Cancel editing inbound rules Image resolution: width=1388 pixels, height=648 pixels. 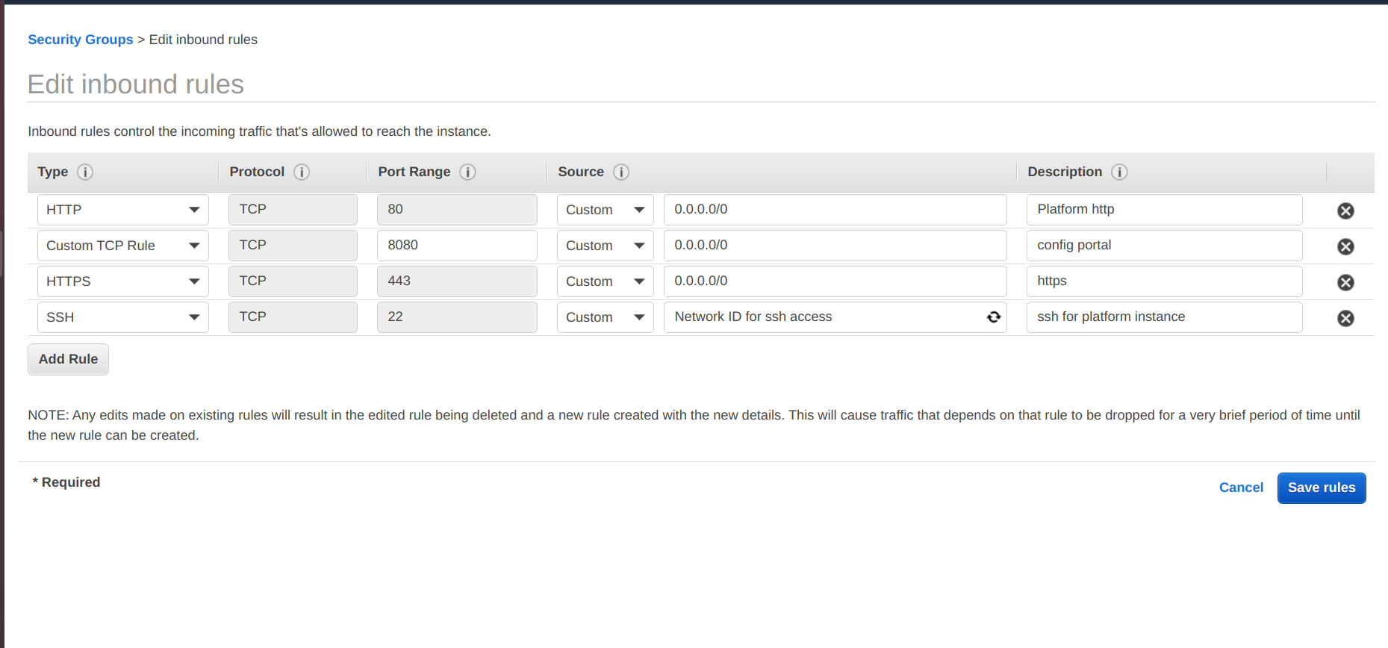tap(1241, 487)
